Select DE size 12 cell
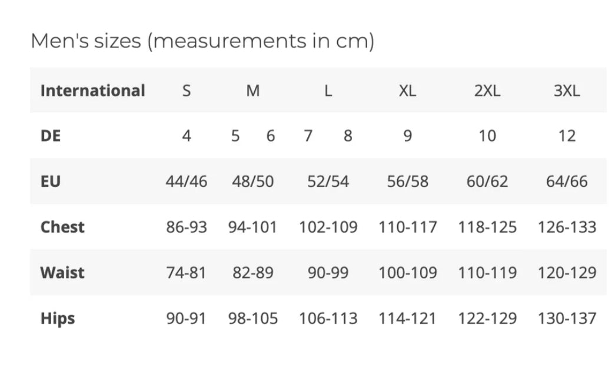The width and height of the screenshot is (615, 365). pyautogui.click(x=567, y=136)
